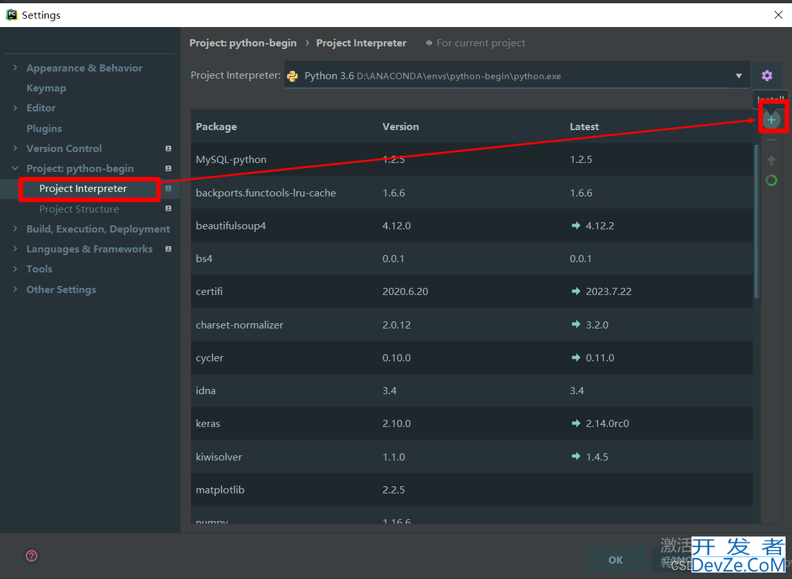Click update arrow icon for beautifulsoup4
The image size is (792, 579).
(576, 225)
